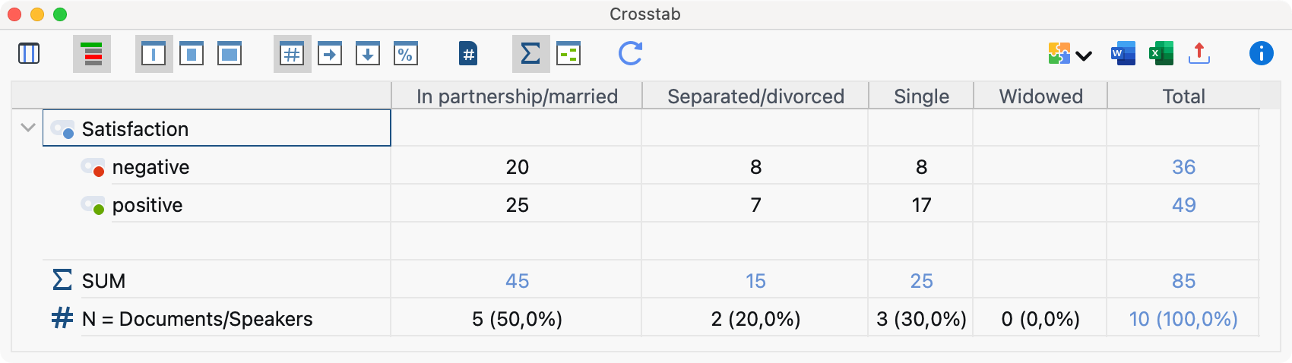The width and height of the screenshot is (1292, 363).
Task: Click the blue info icon
Action: (1261, 54)
